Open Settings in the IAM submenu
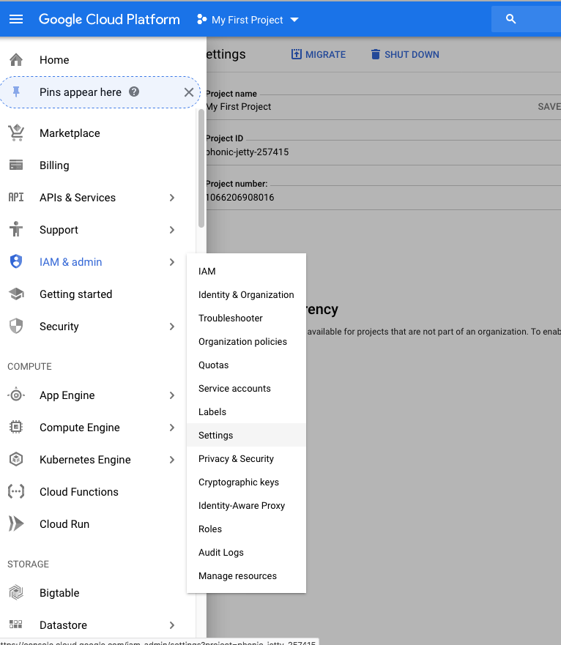This screenshot has height=645, width=561. coord(246,435)
